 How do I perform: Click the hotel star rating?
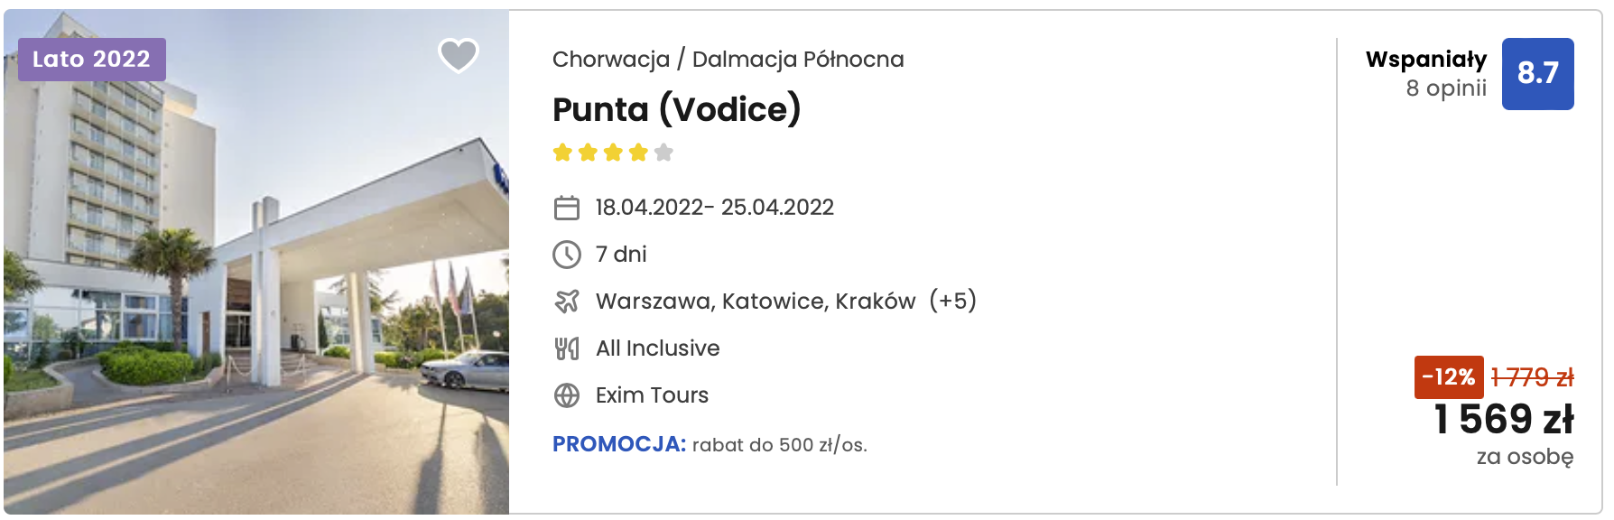(x=613, y=153)
